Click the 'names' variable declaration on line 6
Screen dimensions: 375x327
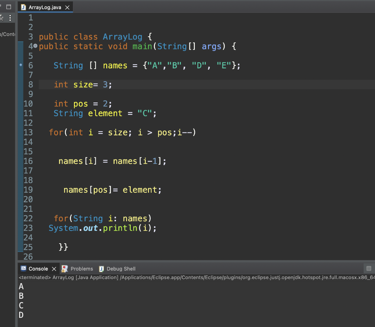(115, 65)
